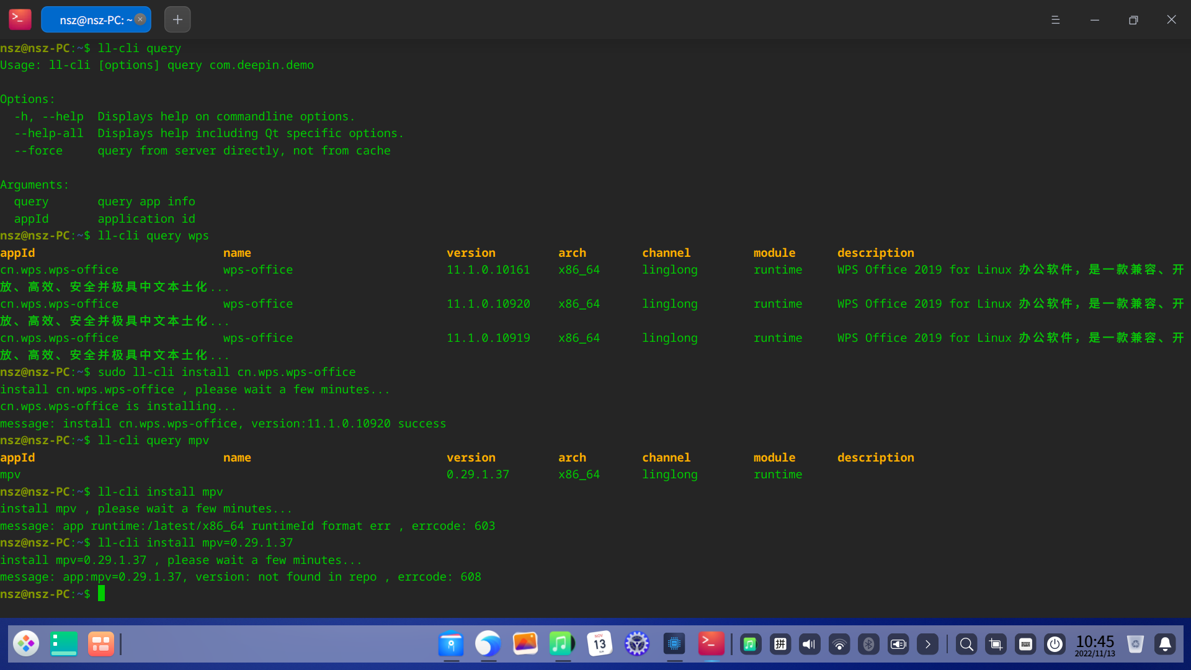The width and height of the screenshot is (1191, 670).
Task: Toggle the Bluetooth tray icon
Action: tap(868, 645)
